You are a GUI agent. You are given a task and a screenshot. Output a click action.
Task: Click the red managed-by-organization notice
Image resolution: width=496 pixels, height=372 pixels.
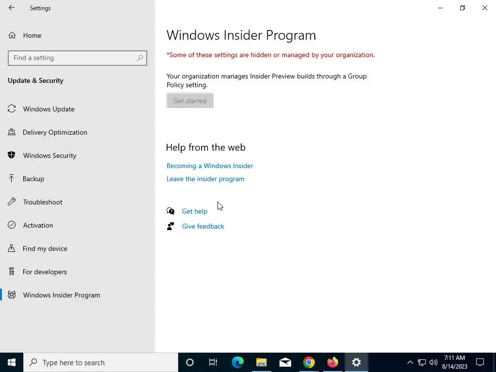(x=270, y=55)
